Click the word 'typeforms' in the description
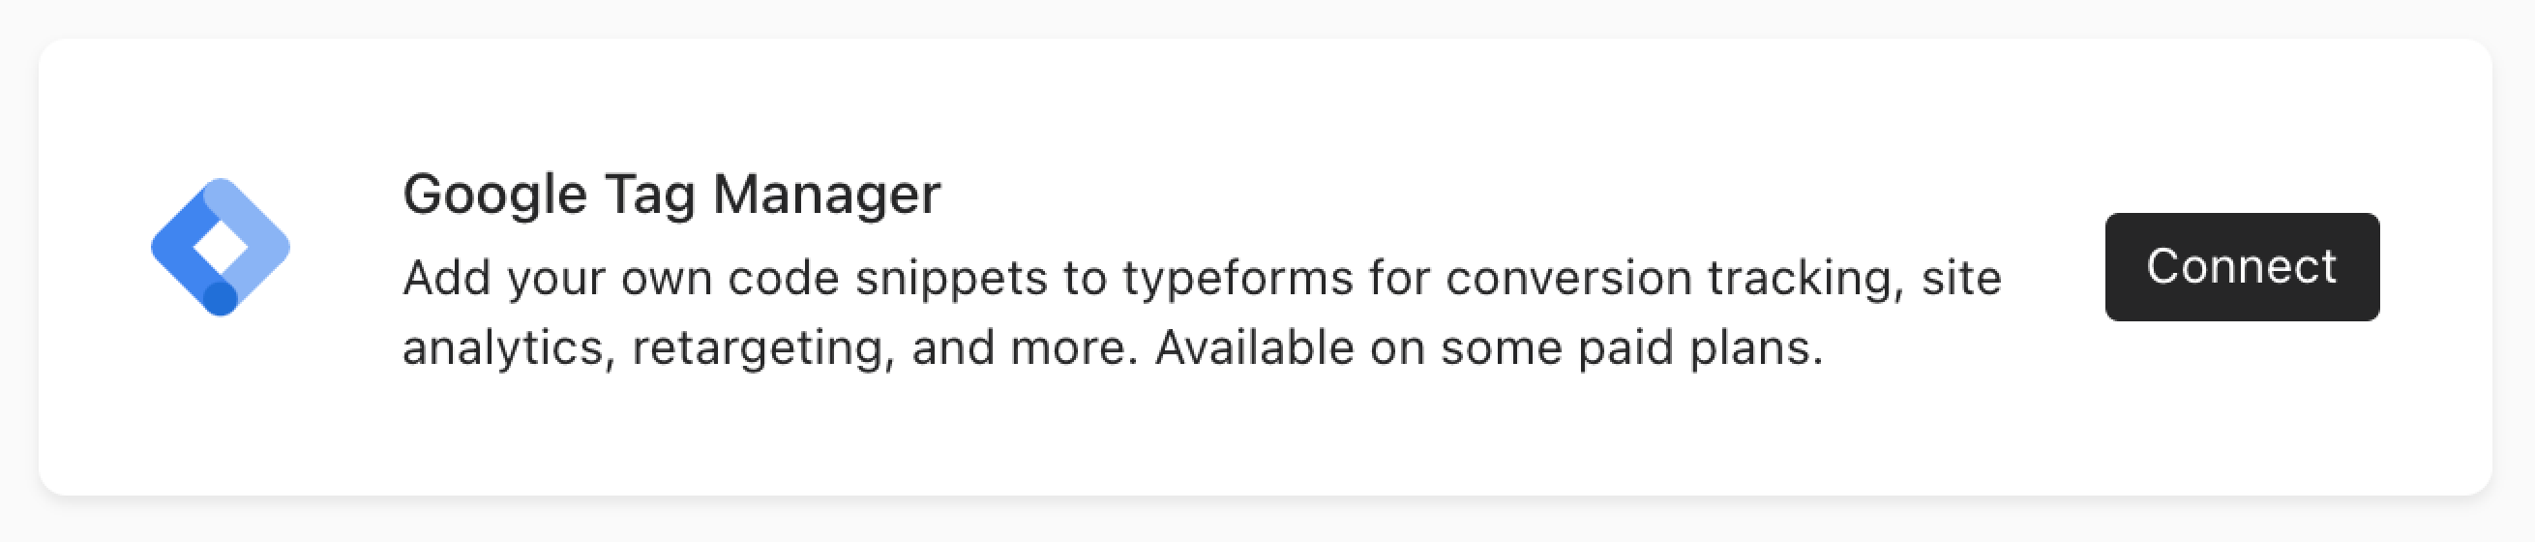This screenshot has width=2535, height=542. (x=1239, y=280)
